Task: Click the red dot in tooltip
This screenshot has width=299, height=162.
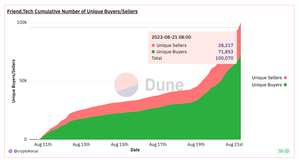Action: click(153, 45)
